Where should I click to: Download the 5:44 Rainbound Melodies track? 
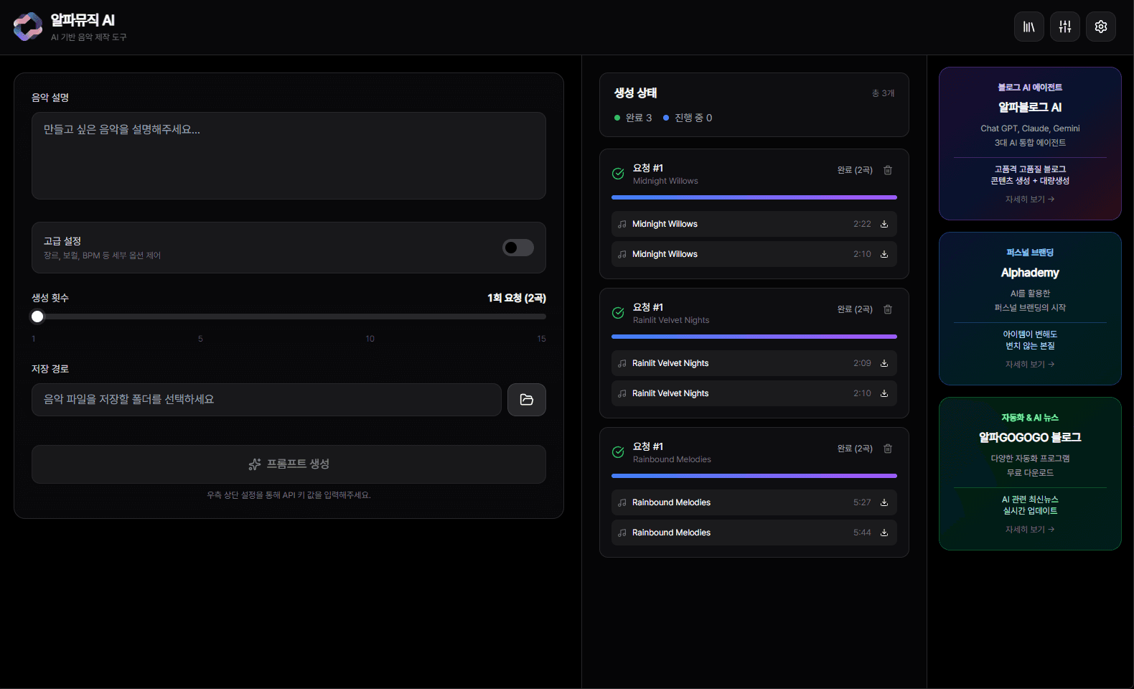[x=884, y=533]
